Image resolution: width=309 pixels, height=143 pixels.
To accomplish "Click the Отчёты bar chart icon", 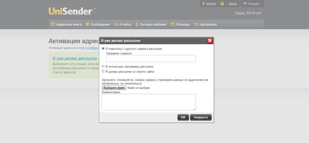I will click(116, 24).
